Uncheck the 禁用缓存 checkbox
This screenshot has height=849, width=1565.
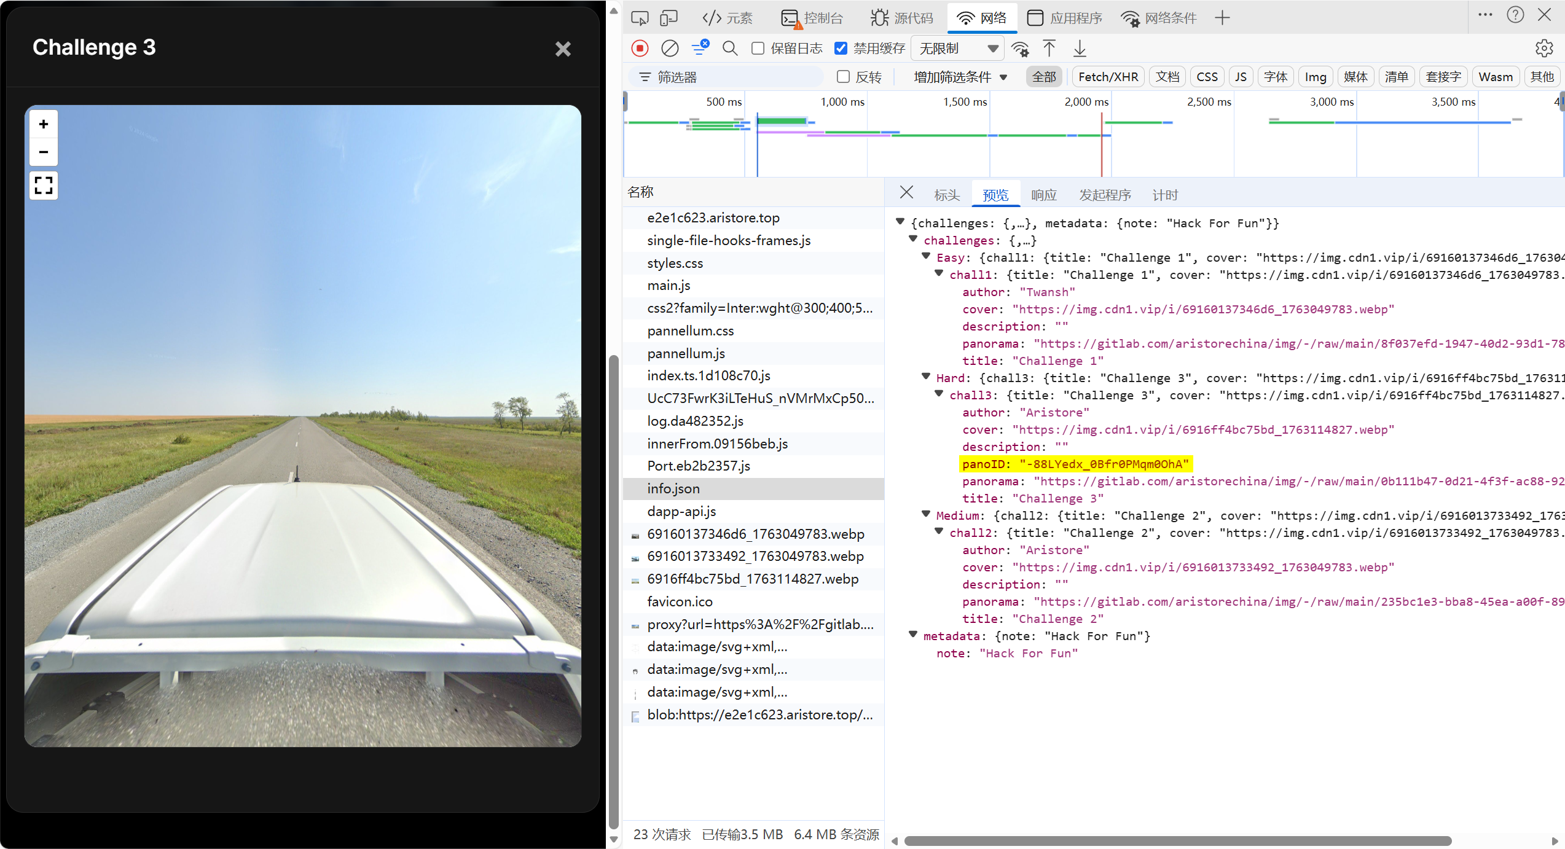tap(841, 49)
